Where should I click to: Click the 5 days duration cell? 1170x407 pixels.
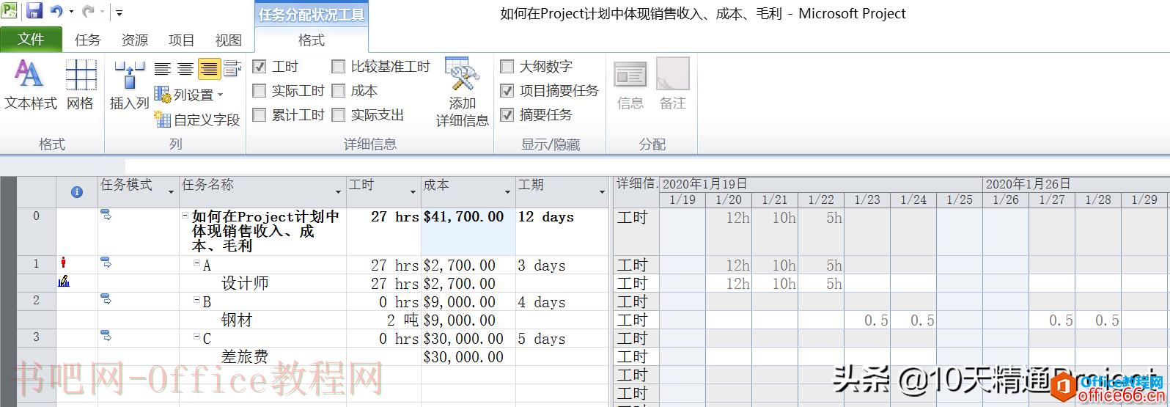[x=562, y=338]
